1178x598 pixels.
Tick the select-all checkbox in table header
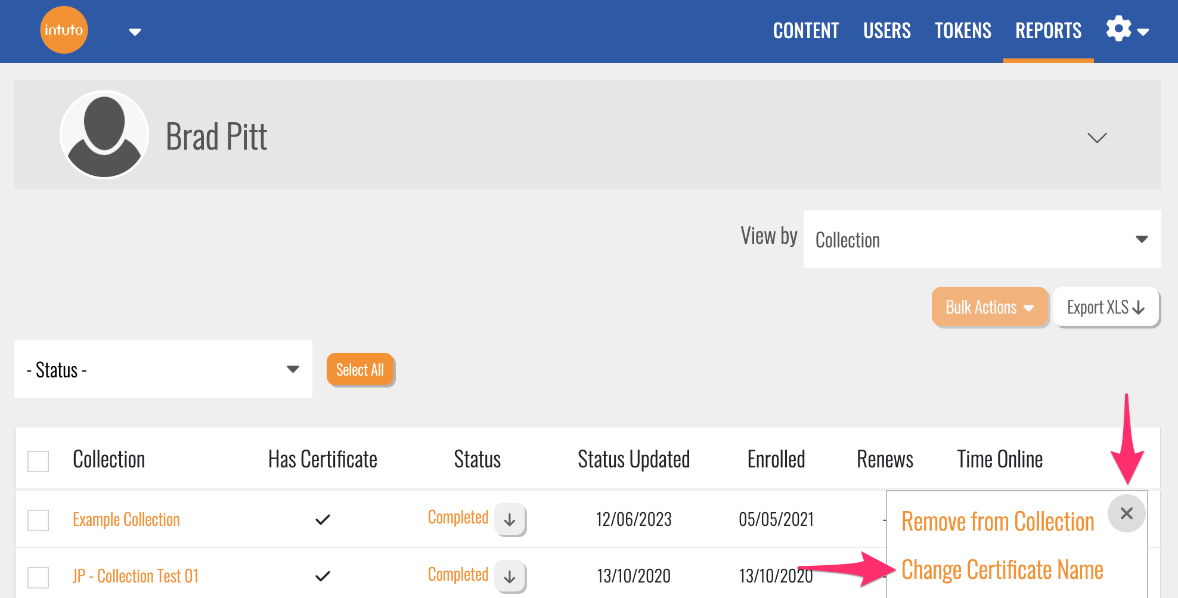38,461
